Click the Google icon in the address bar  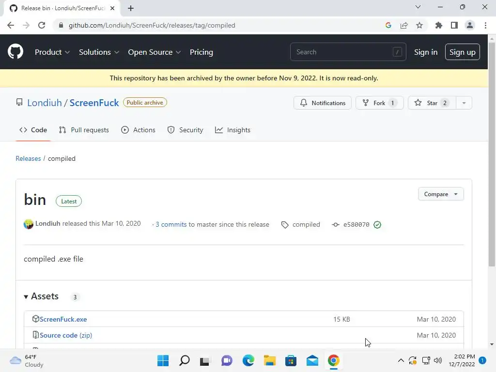(388, 25)
